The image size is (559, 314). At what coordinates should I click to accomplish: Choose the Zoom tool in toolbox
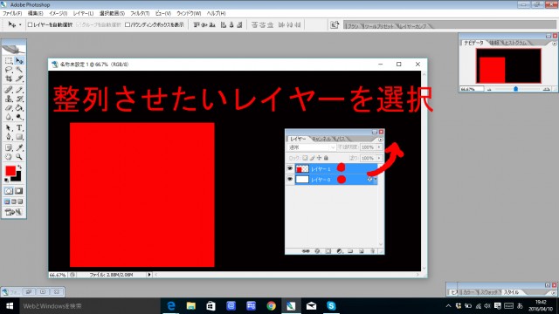[19, 157]
